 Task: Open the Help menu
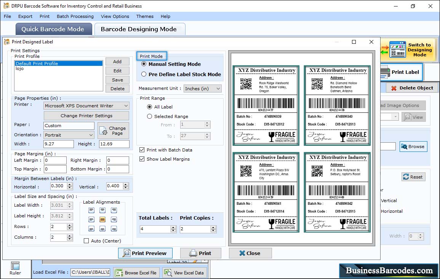[166, 16]
